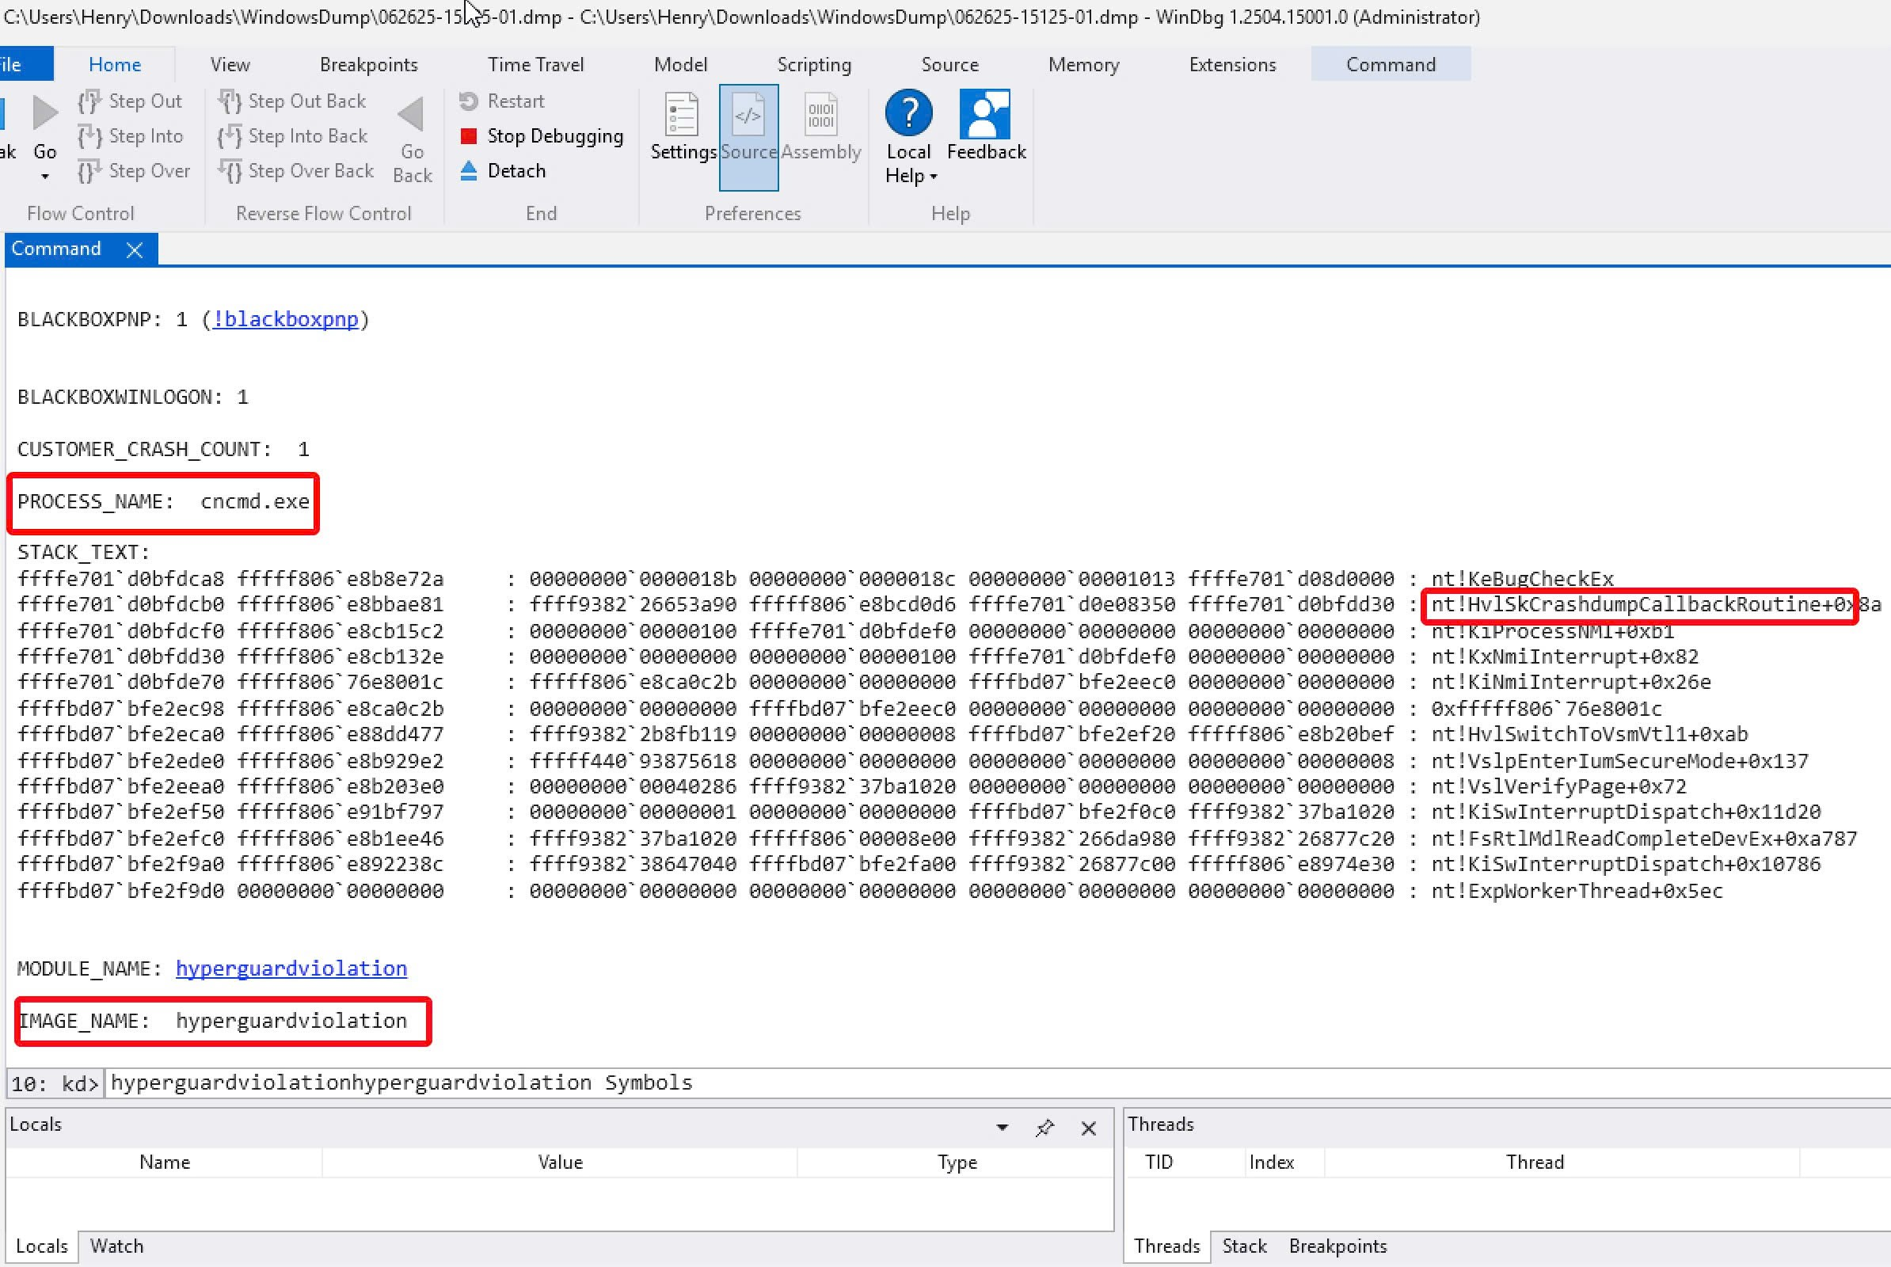Switch to the Stack tab

point(1244,1246)
